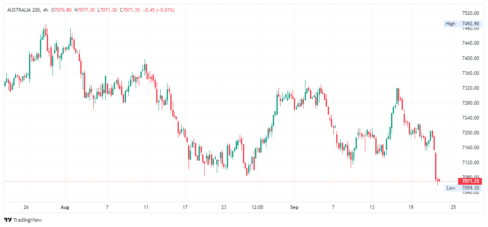Click the 7520.00 price scale tick

click(471, 13)
